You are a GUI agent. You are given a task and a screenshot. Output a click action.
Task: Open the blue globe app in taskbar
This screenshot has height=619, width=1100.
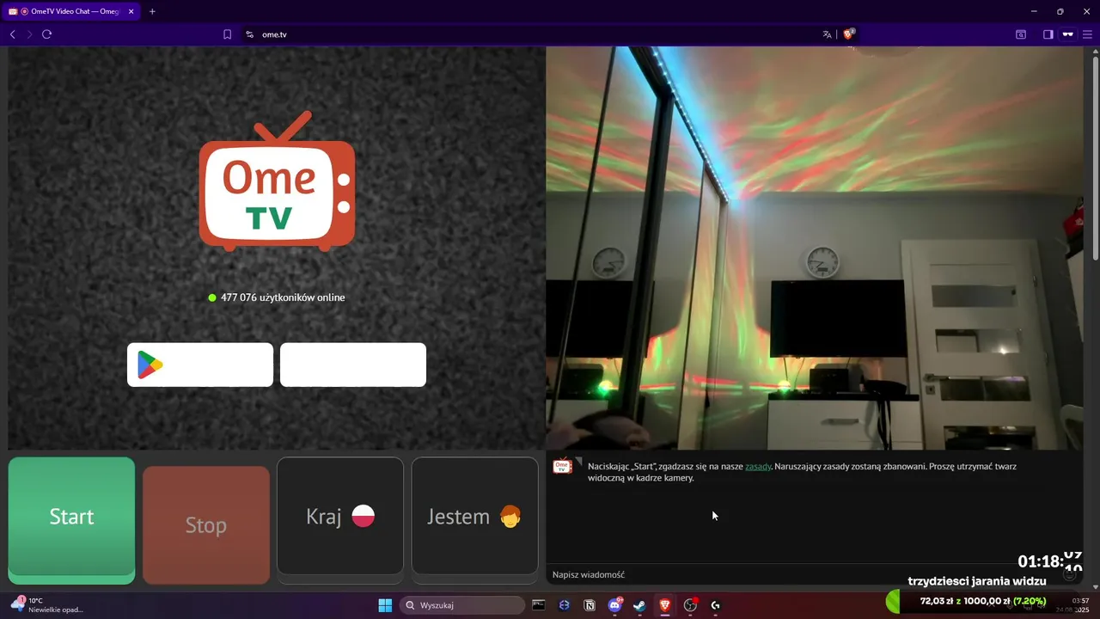pyautogui.click(x=565, y=605)
